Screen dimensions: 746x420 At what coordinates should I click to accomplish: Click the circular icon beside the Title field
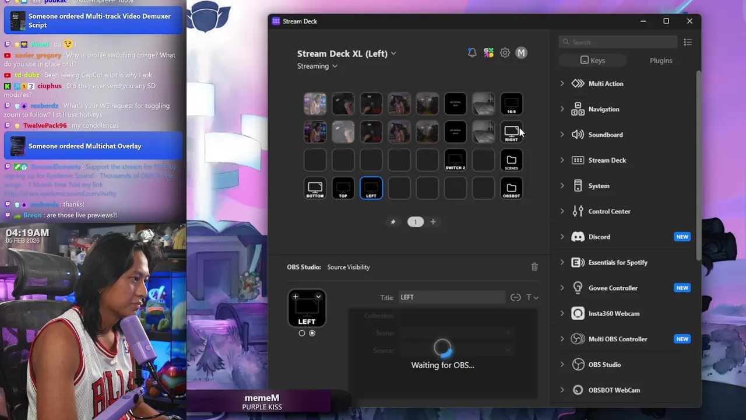click(515, 297)
